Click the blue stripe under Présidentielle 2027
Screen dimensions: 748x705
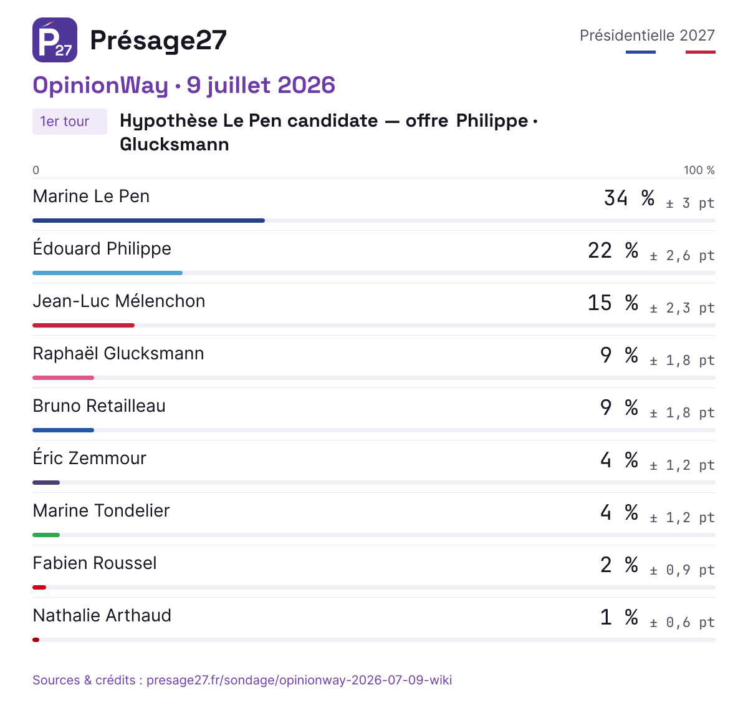click(x=641, y=52)
